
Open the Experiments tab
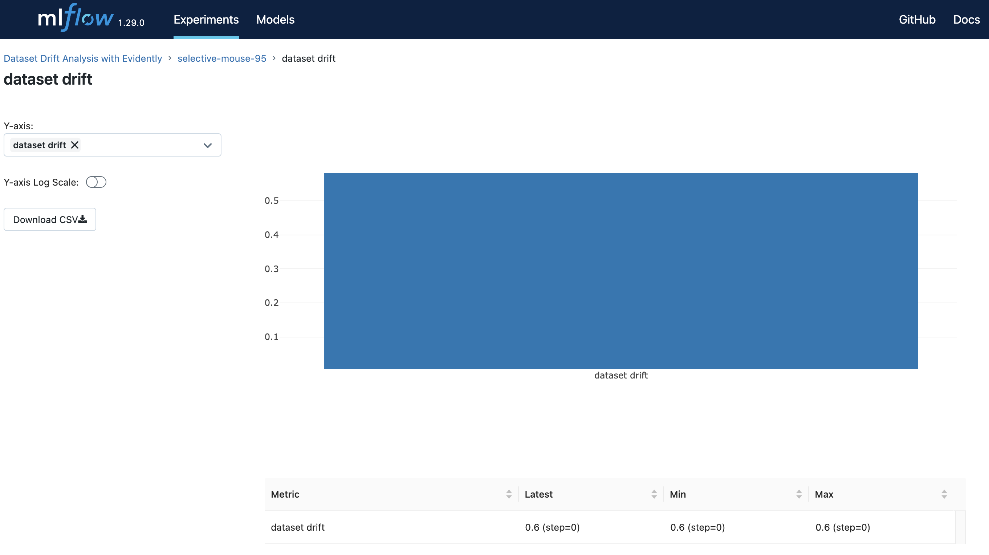(x=206, y=20)
